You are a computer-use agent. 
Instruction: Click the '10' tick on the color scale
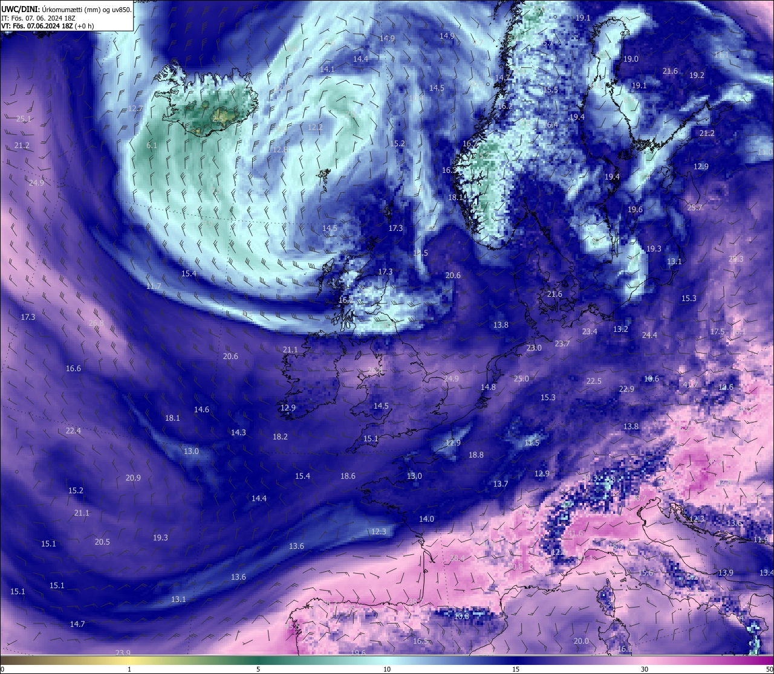click(387, 669)
